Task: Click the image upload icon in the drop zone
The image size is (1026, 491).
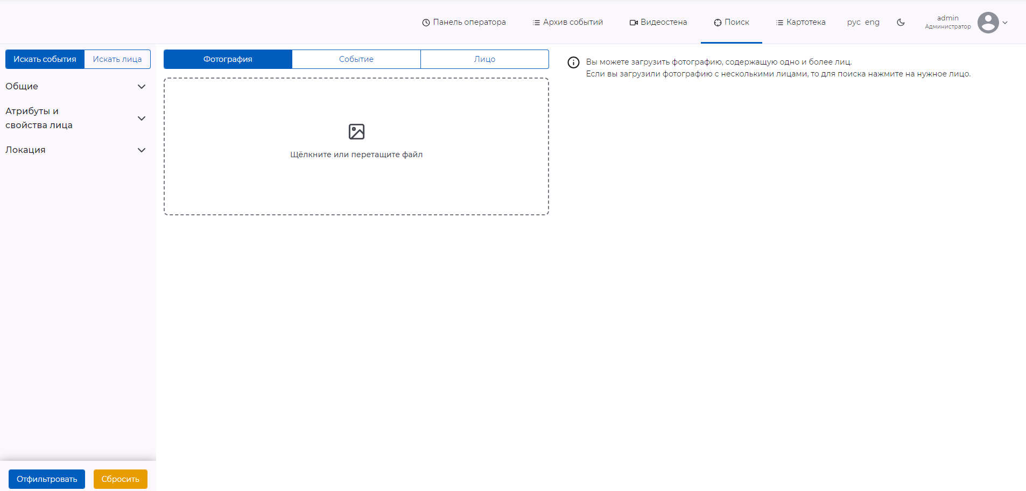Action: tap(356, 131)
